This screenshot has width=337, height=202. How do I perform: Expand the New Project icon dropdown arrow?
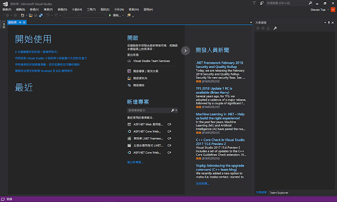tap(26, 15)
